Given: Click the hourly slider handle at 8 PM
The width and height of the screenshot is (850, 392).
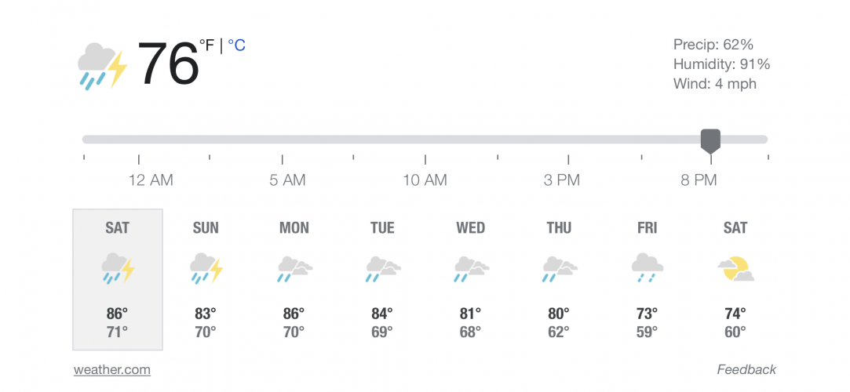Looking at the screenshot, I should (710, 141).
